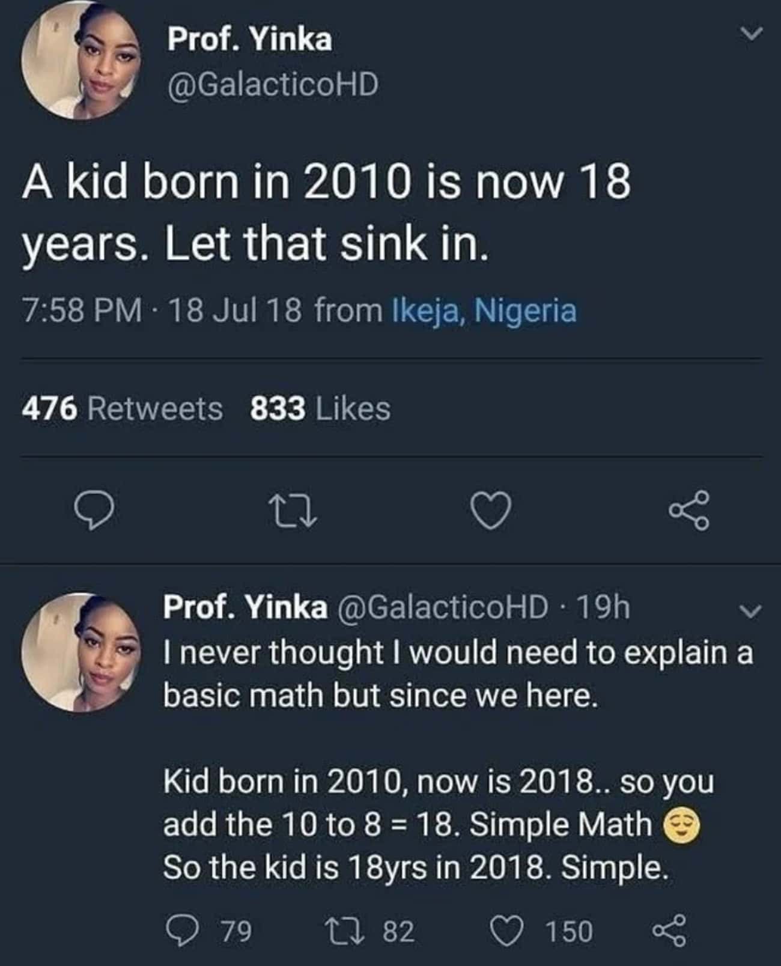This screenshot has height=966, width=781.
Task: Open the reply's profile picture
Action: tap(81, 652)
